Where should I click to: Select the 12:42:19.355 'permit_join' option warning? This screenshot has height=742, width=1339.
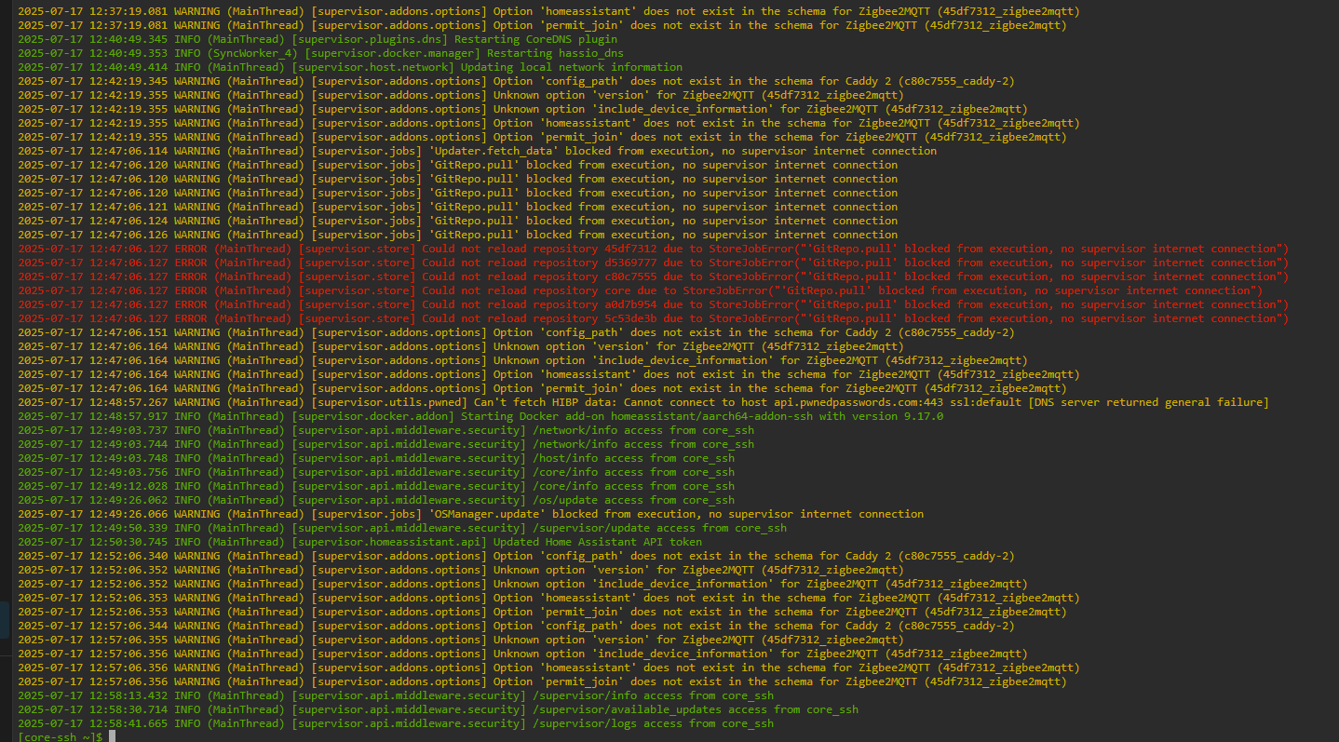coord(543,137)
